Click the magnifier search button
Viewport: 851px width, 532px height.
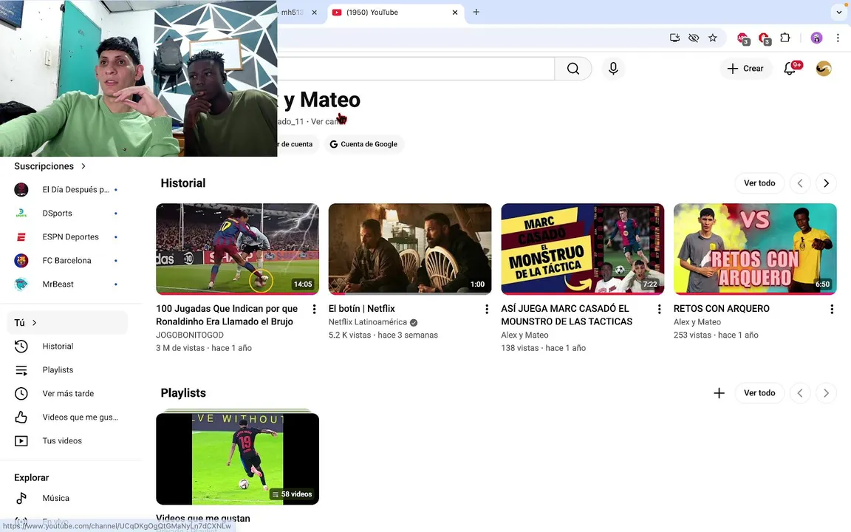tap(573, 69)
